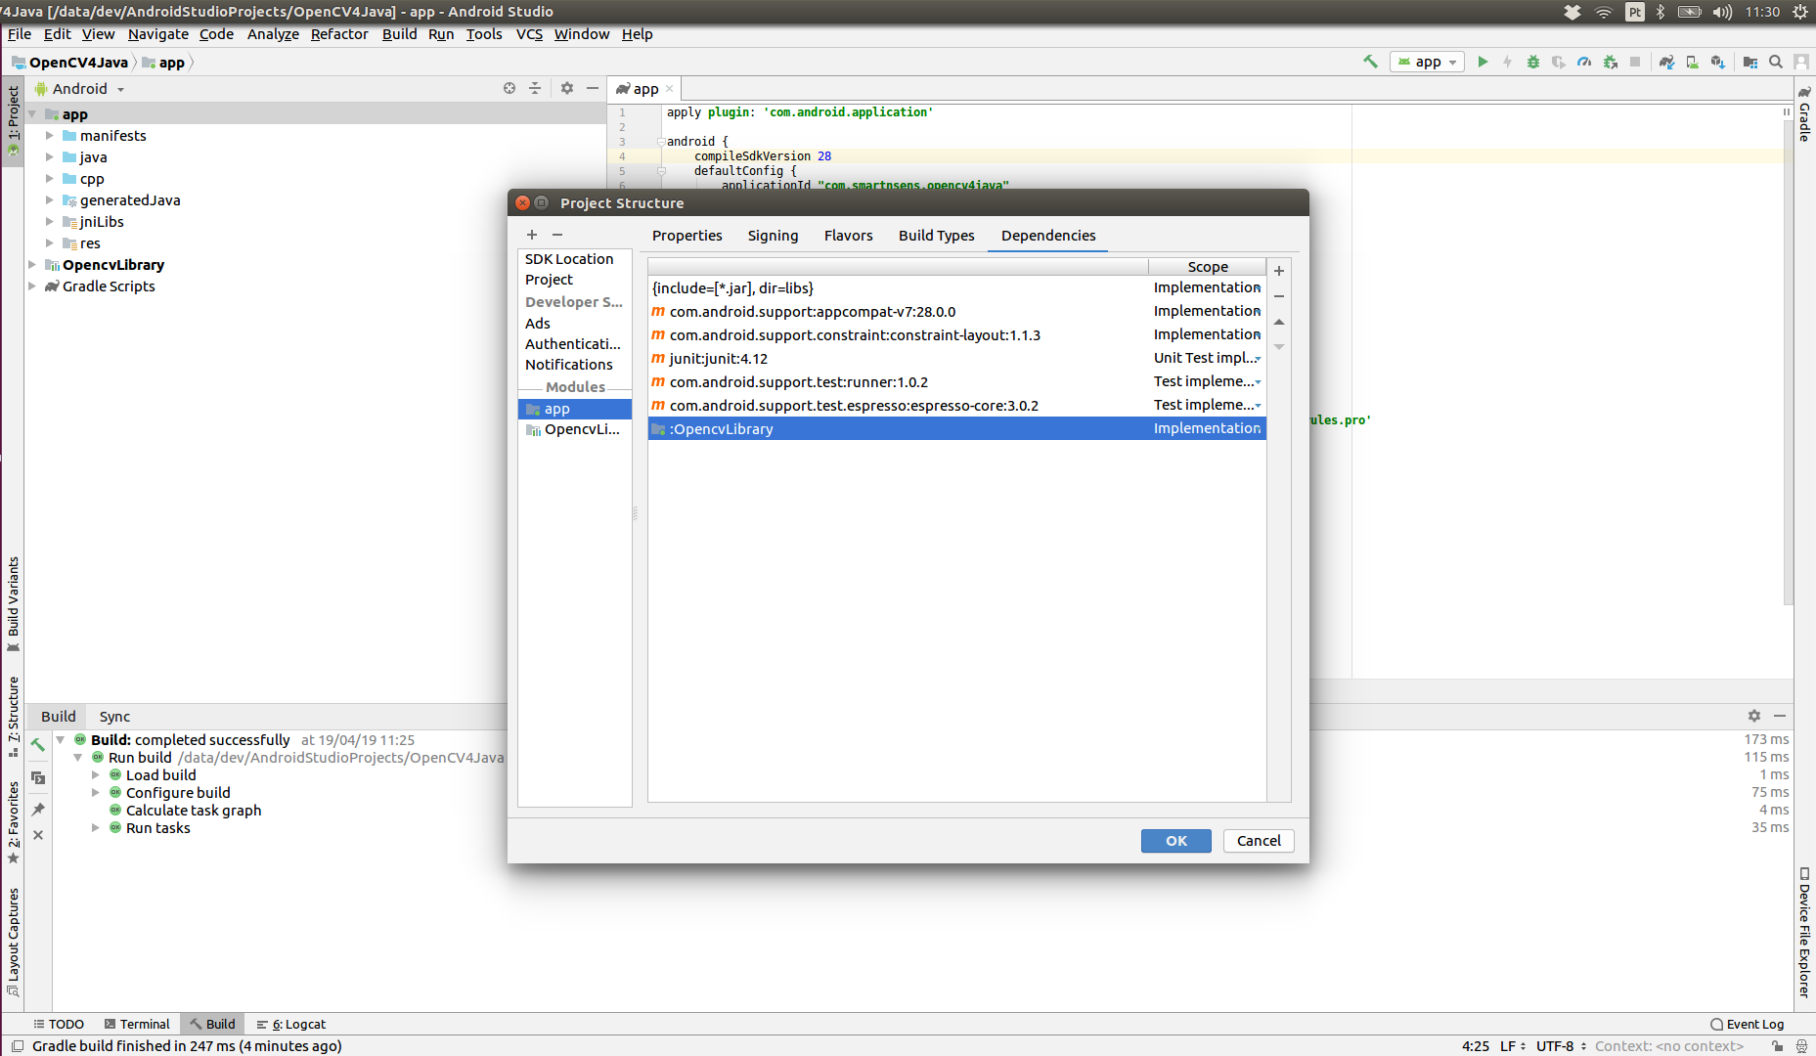Switch to the Sync tab in Build panel
The height and width of the screenshot is (1056, 1816).
coord(114,717)
